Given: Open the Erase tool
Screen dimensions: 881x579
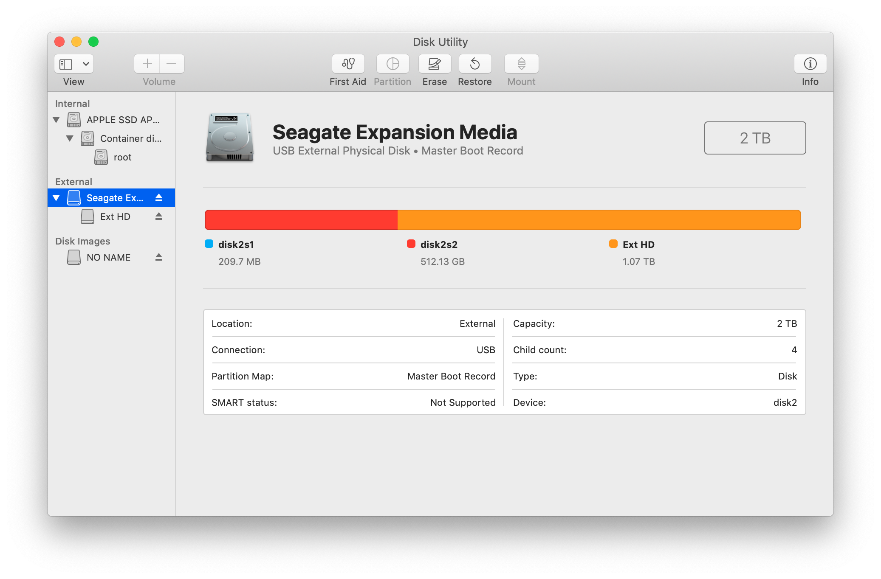Looking at the screenshot, I should coord(435,64).
